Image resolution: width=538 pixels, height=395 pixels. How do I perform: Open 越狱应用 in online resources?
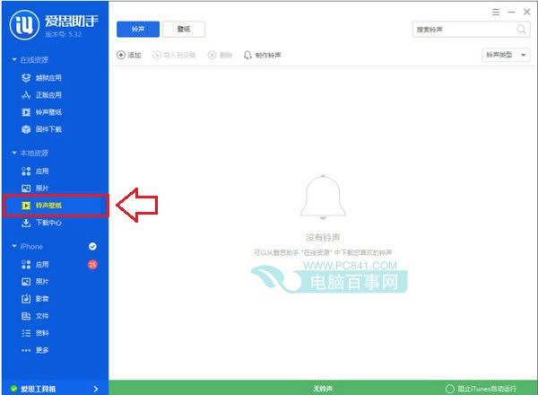tap(41, 78)
